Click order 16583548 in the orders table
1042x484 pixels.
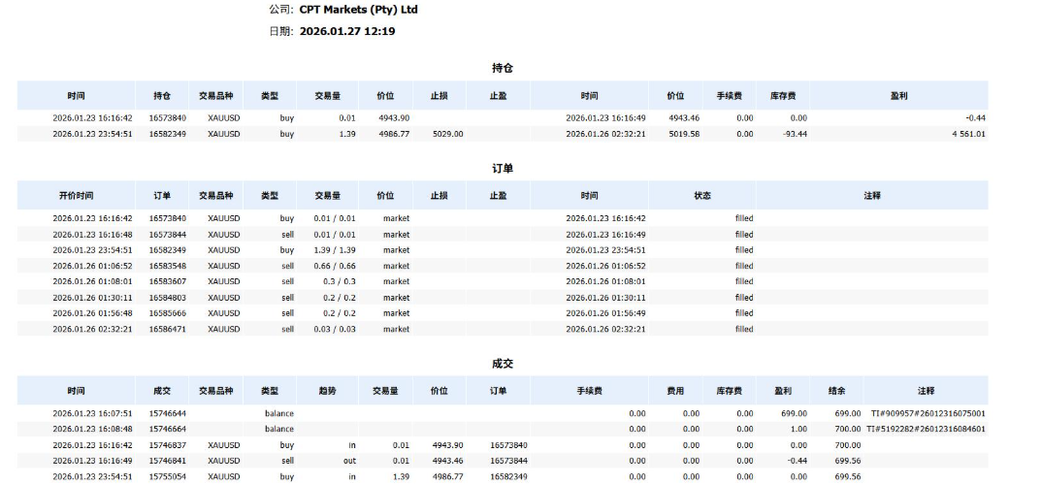point(167,266)
